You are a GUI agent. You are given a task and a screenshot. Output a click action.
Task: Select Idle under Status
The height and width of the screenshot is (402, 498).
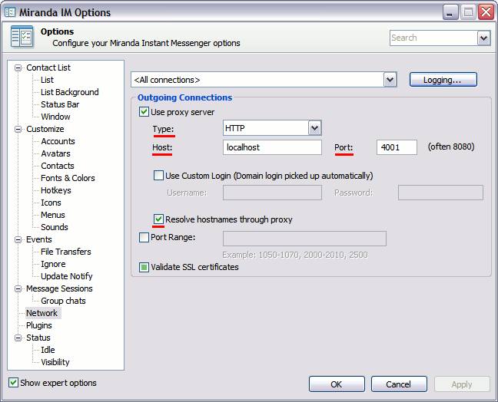click(x=48, y=350)
